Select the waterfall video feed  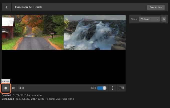(95, 33)
